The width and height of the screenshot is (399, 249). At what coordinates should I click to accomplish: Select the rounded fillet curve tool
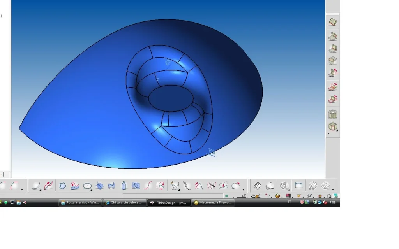pyautogui.click(x=3, y=186)
